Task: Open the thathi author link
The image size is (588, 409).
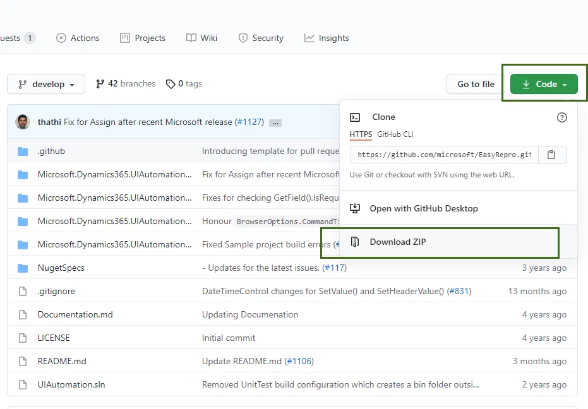Action: tap(49, 122)
